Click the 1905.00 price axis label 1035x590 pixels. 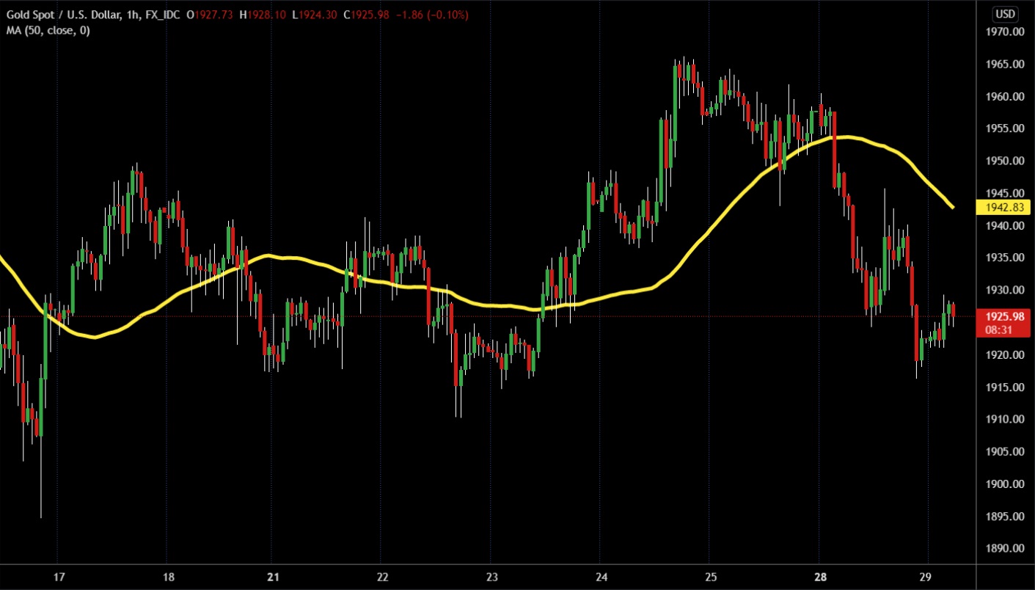click(x=1004, y=451)
